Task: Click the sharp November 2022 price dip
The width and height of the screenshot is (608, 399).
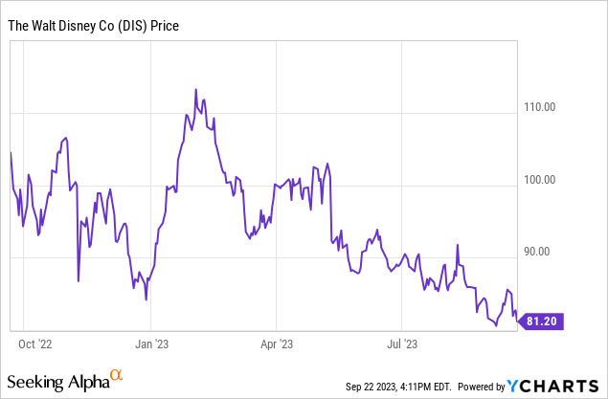Action: click(79, 280)
